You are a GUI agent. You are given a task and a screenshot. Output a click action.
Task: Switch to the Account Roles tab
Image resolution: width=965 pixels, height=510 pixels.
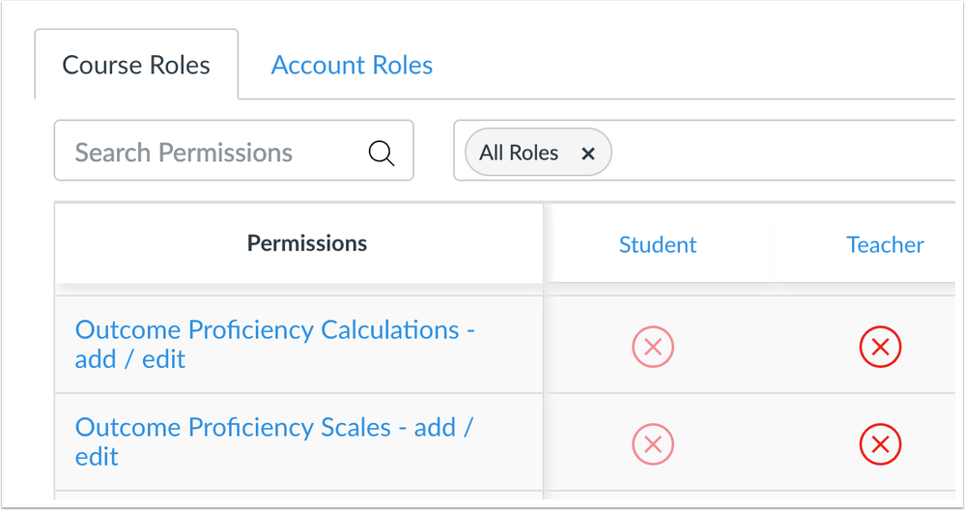click(352, 65)
